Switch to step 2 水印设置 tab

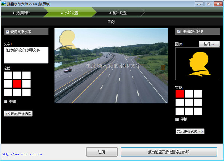tap(70, 13)
